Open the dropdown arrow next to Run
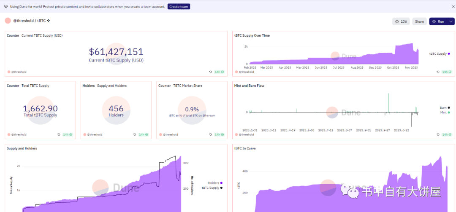 click(x=451, y=21)
